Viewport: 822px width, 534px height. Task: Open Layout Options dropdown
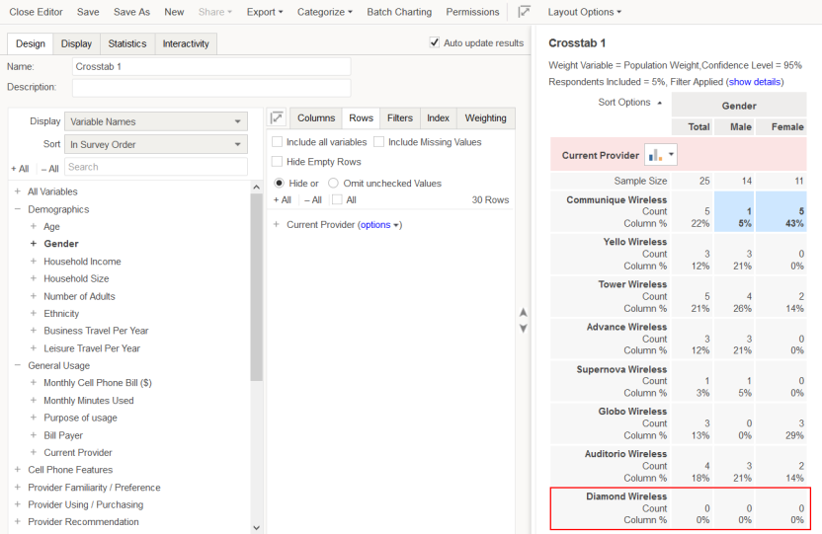coord(585,12)
